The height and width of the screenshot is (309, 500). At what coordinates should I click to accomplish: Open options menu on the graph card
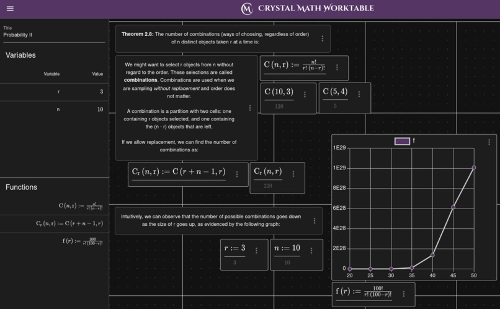pyautogui.click(x=489, y=142)
